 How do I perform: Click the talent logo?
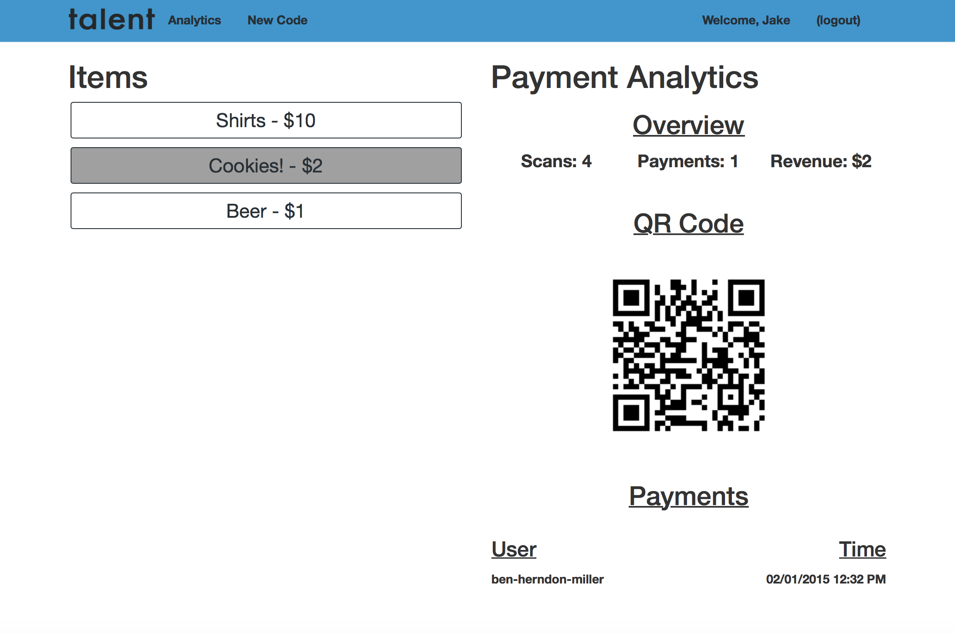point(112,20)
